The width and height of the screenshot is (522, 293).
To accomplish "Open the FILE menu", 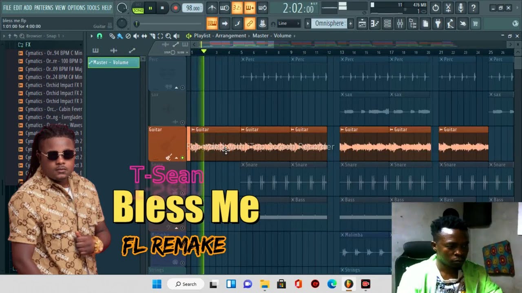I will (x=7, y=8).
